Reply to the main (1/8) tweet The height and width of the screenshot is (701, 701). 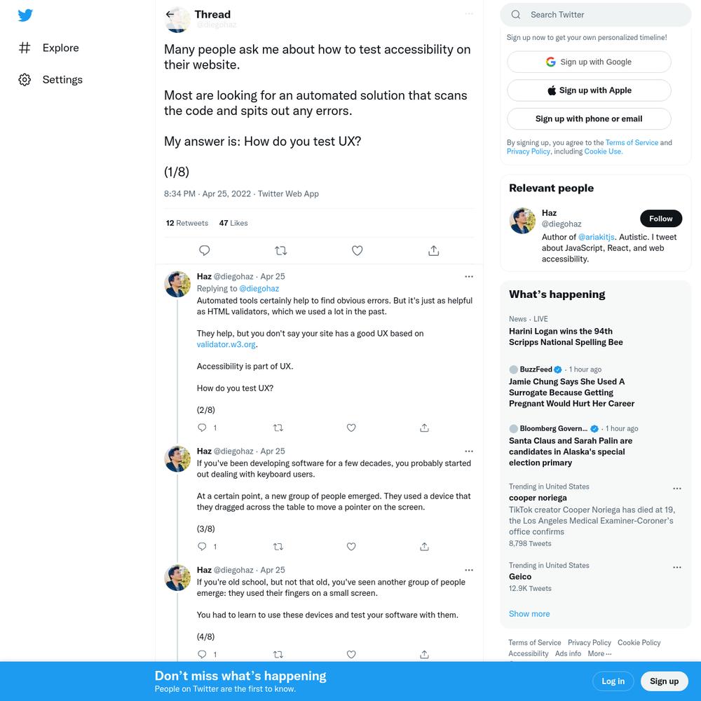[204, 250]
